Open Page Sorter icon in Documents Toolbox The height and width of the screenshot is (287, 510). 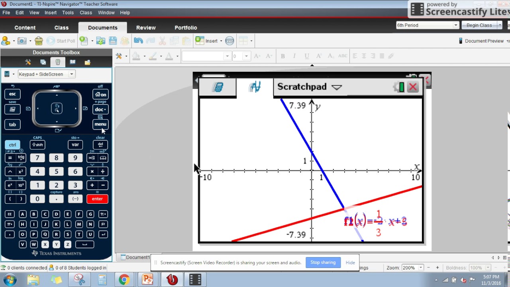tap(43, 62)
